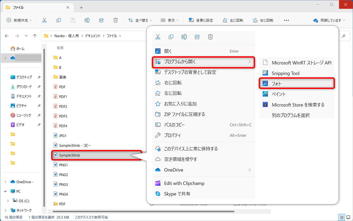Click the cut icon in context menu

pos(158,37)
